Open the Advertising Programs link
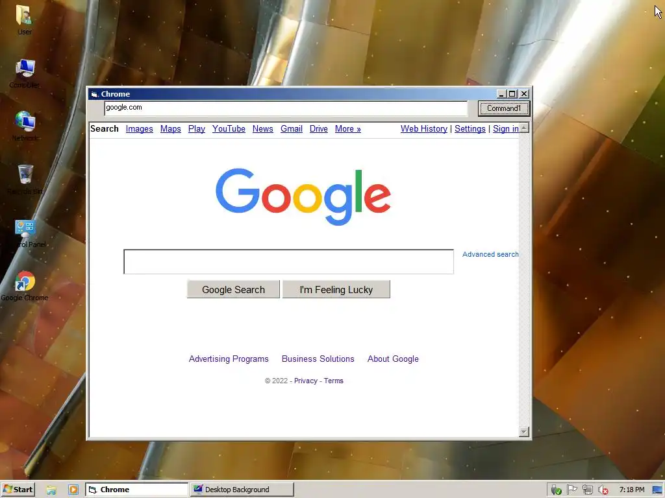Viewport: 665px width, 498px height. tap(229, 359)
